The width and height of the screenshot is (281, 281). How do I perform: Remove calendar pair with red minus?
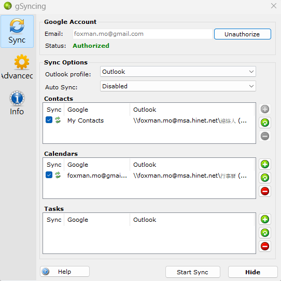coord(265,191)
